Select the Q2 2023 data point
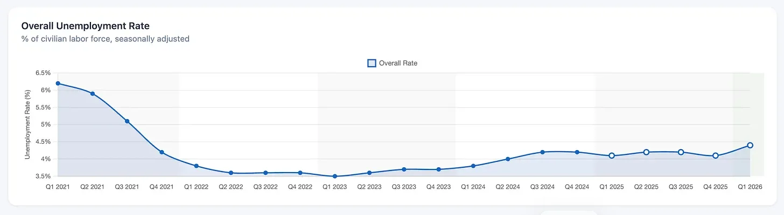The height and width of the screenshot is (215, 784). pos(369,173)
